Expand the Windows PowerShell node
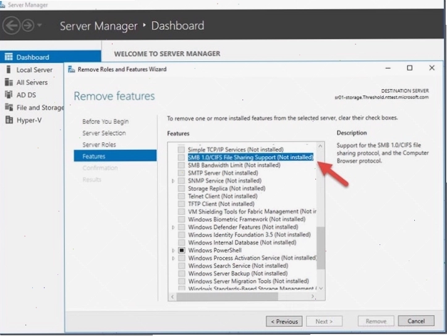 click(173, 251)
